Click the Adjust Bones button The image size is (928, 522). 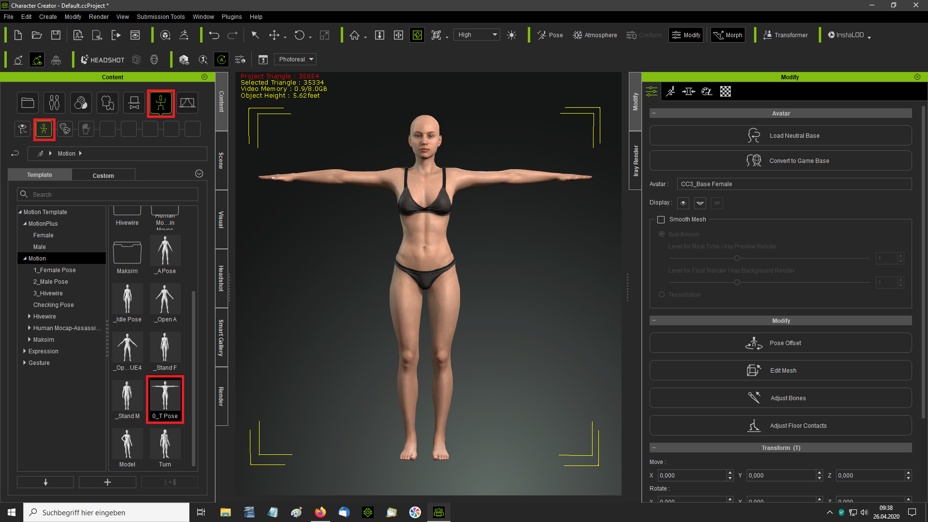pyautogui.click(x=781, y=398)
